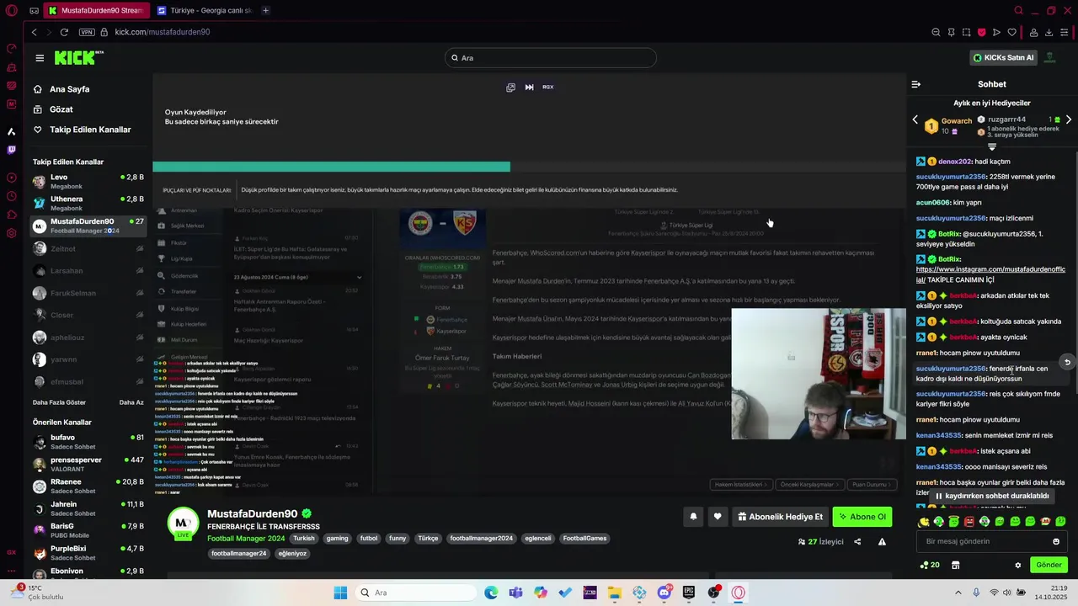
Task: Click theater mode icon above player
Action: click(510, 88)
